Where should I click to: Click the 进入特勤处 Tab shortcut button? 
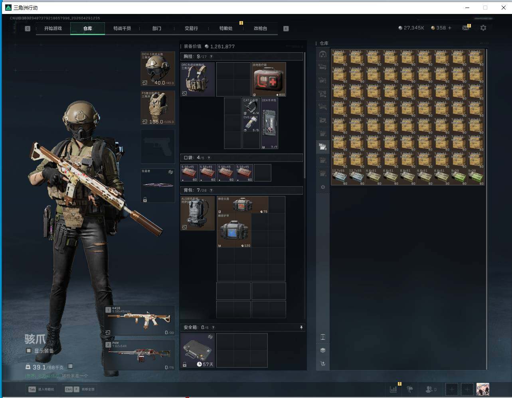tap(41, 389)
